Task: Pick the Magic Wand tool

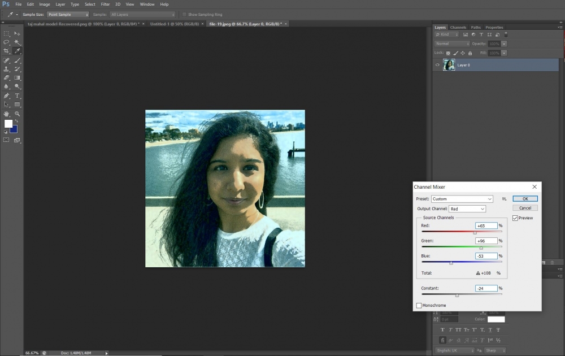Action: coord(18,42)
